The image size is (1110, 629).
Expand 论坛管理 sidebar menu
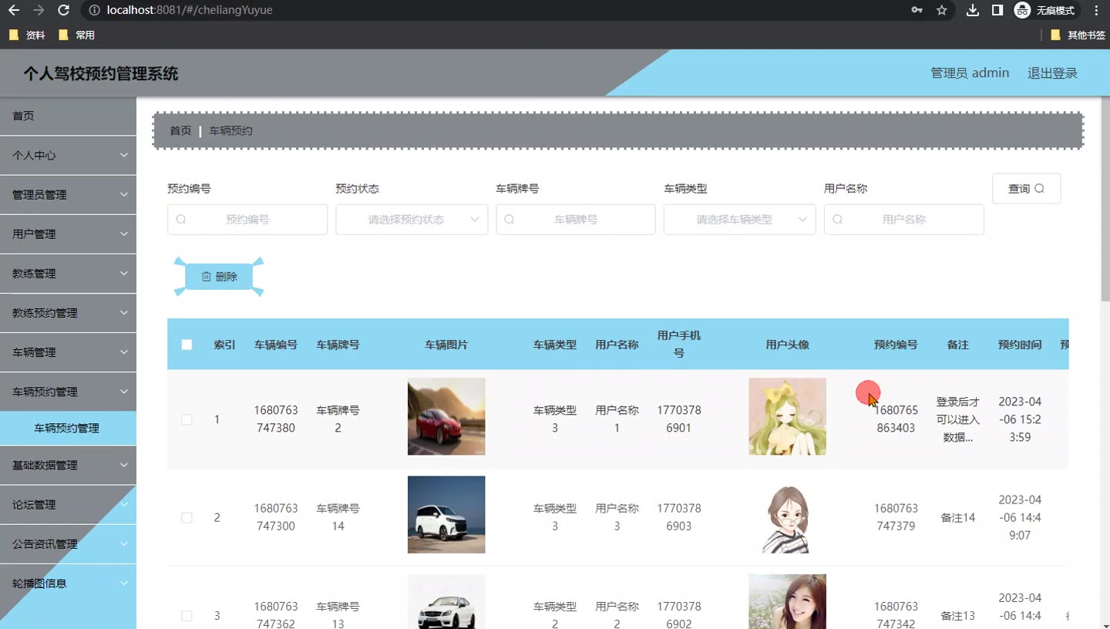68,505
